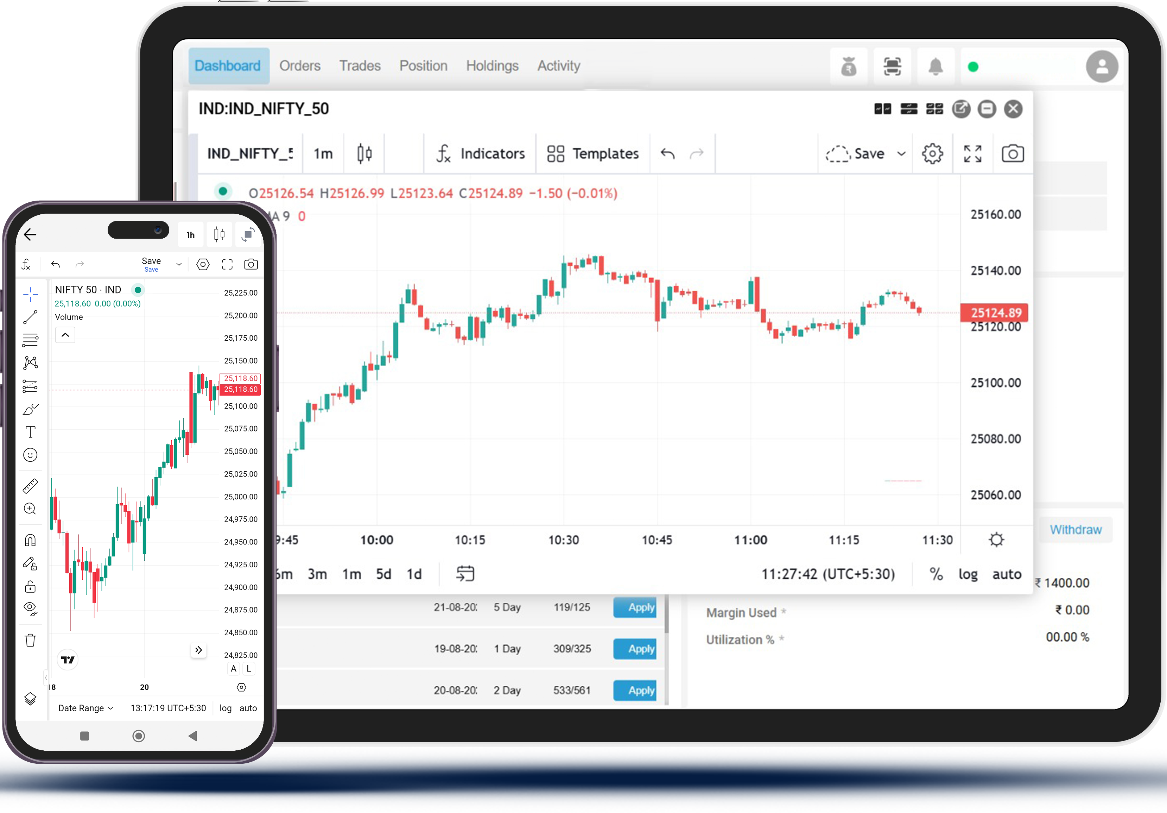This screenshot has width=1167, height=813.
Task: Tap the Android home button on phone
Action: point(138,736)
